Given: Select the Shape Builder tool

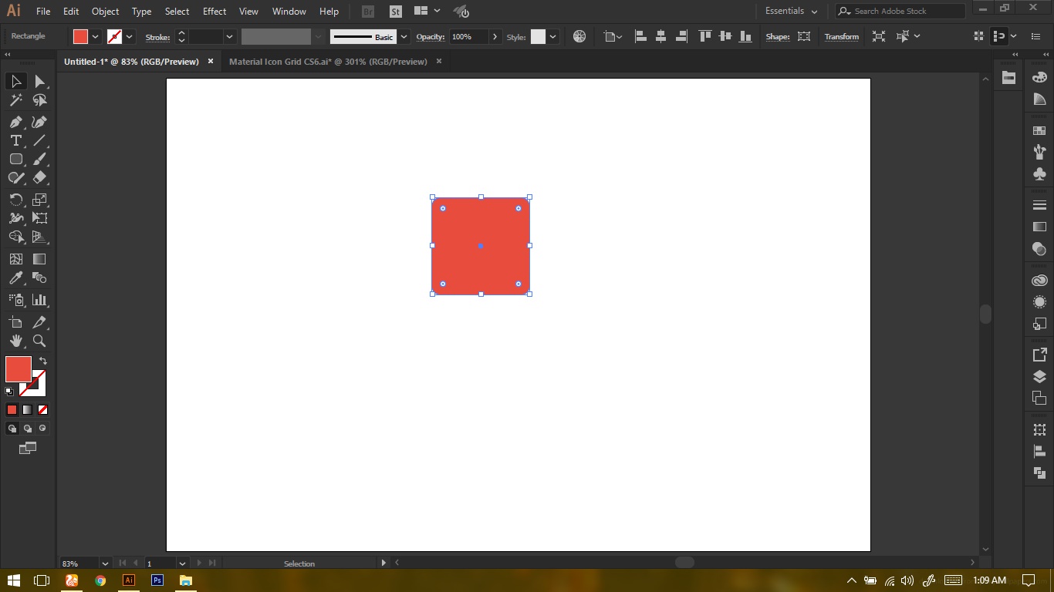Looking at the screenshot, I should [x=15, y=237].
